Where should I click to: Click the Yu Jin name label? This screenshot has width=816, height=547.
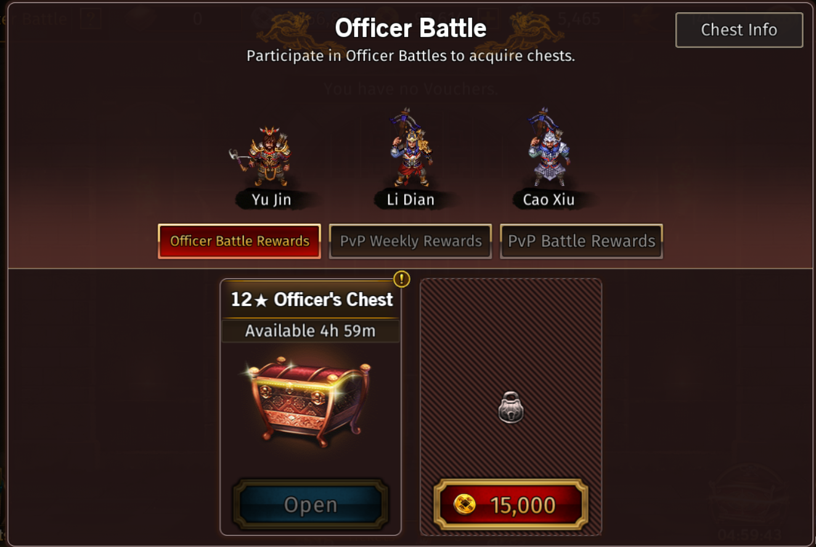pos(271,199)
